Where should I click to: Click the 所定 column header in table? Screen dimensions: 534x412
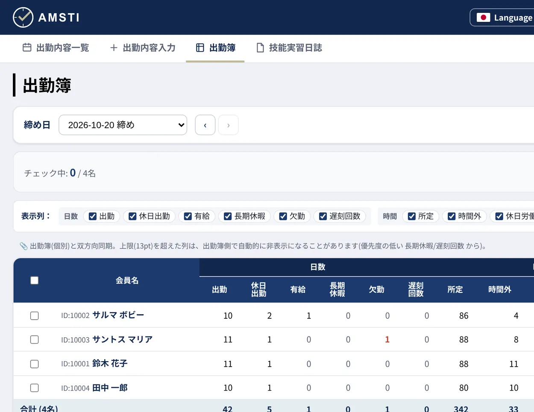click(455, 290)
